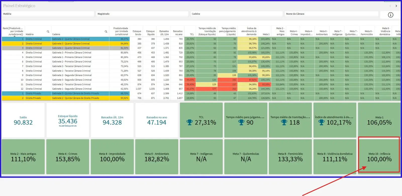Open the Magistrado filter pane
Viewport: 402px width, 196px height.
(x=142, y=14)
